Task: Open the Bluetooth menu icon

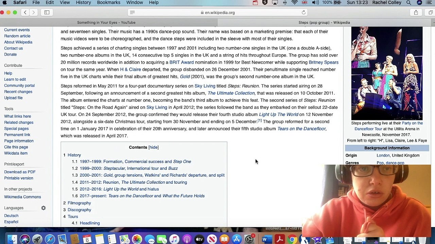Action: (285, 3)
